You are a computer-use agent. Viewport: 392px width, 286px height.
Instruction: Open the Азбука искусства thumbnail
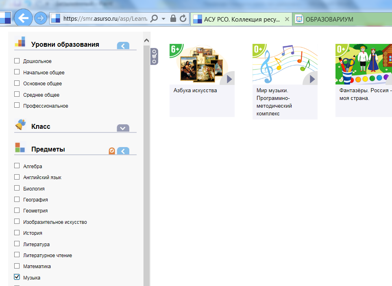pyautogui.click(x=202, y=64)
